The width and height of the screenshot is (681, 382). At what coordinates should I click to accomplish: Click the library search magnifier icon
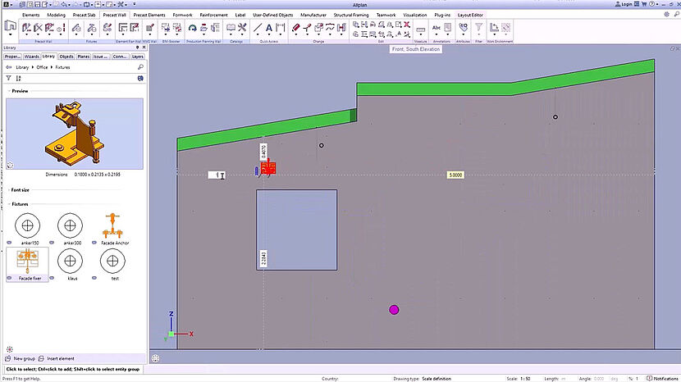[x=140, y=67]
